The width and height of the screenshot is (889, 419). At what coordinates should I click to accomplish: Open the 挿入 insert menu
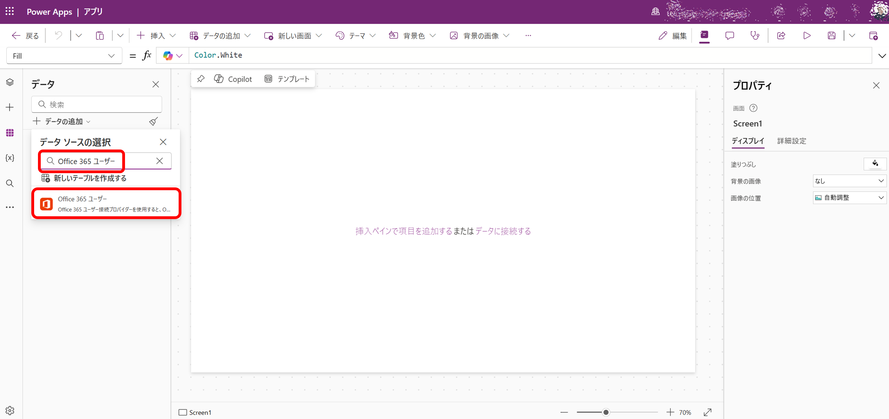[x=156, y=35]
